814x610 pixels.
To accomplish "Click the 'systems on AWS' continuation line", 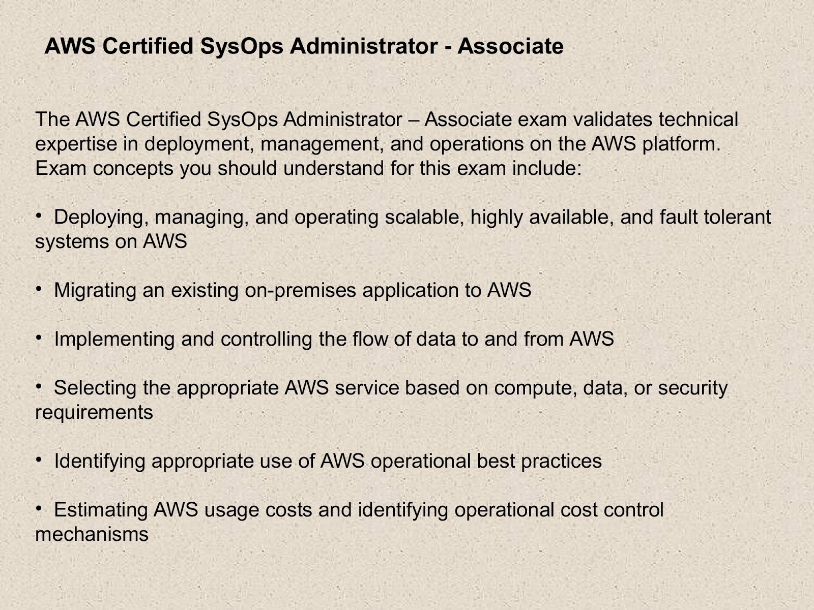I will 111,241.
